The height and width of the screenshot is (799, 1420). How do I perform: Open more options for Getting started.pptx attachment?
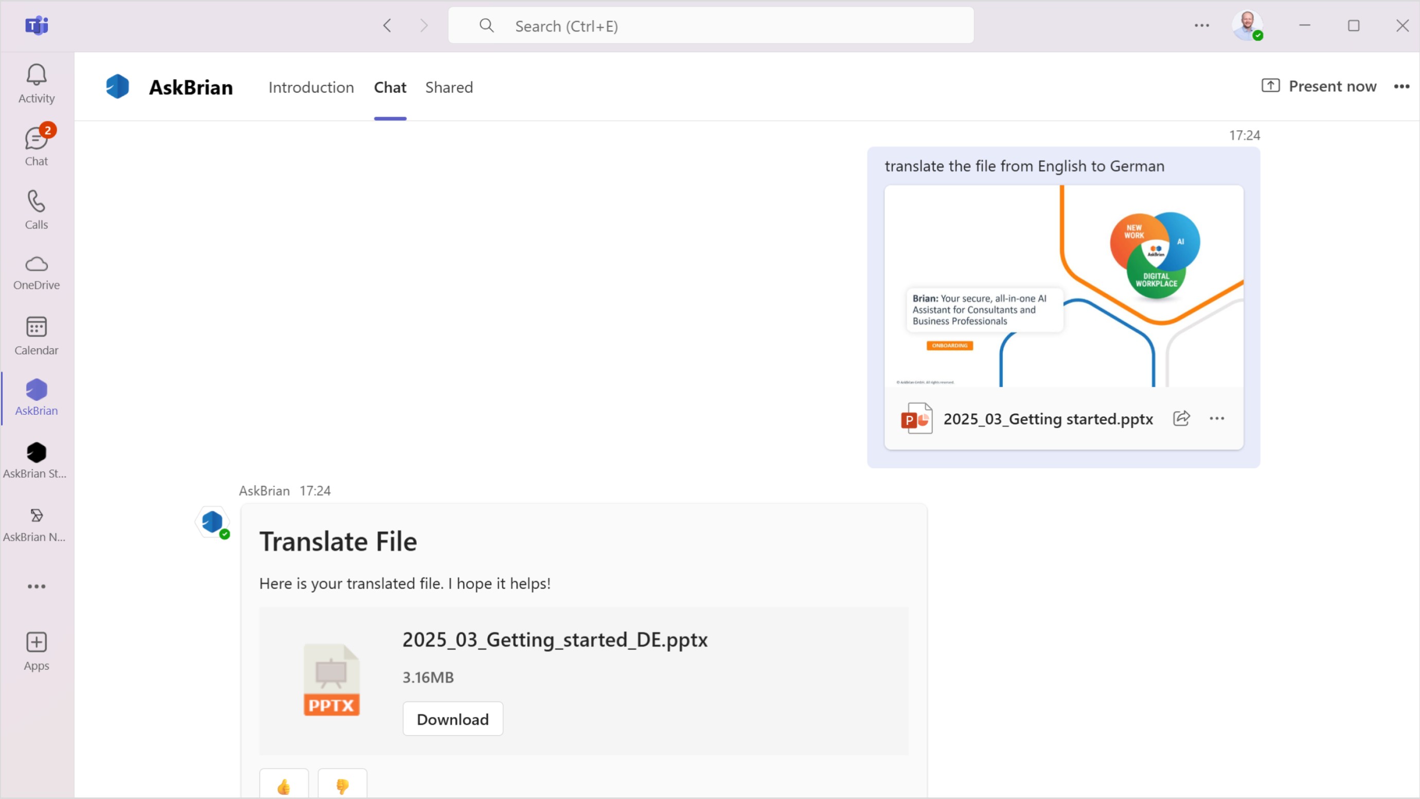click(1217, 418)
